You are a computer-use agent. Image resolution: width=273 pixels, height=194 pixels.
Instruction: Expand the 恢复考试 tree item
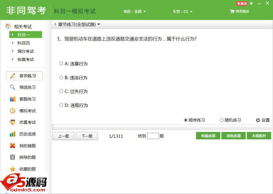pyautogui.click(x=13, y=59)
